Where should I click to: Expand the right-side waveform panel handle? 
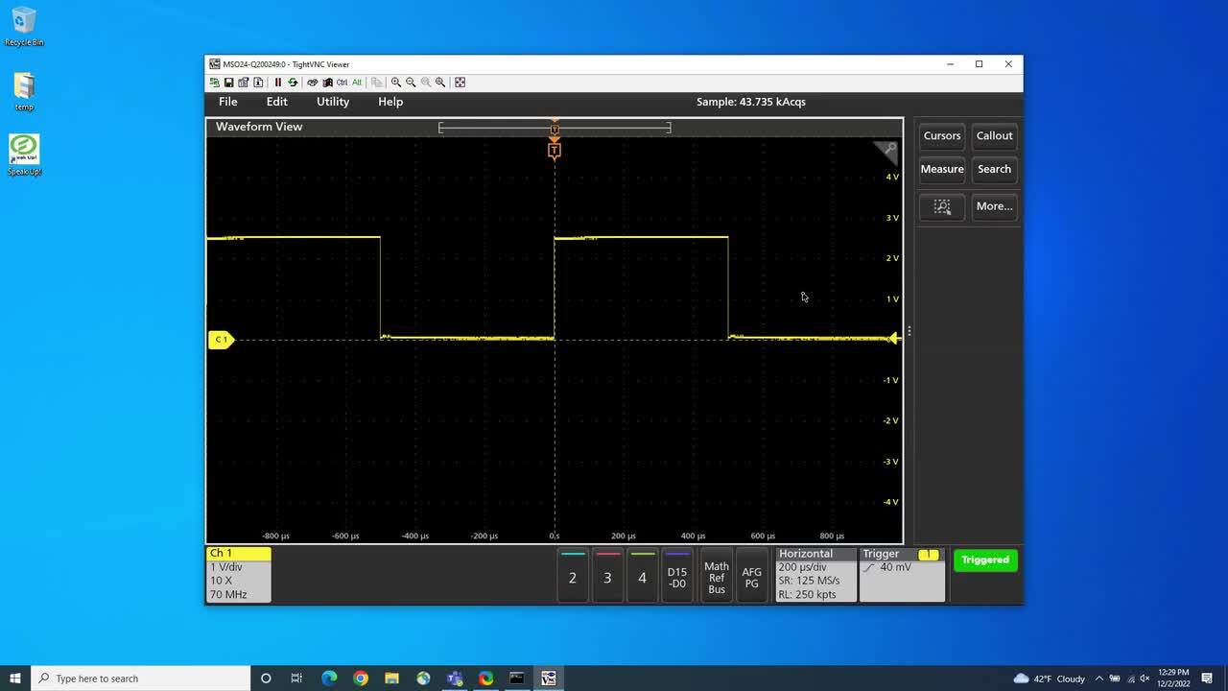click(909, 329)
